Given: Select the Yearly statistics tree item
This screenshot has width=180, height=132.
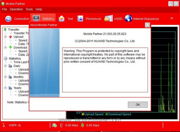Looking at the screenshot, I should (x=17, y=88).
